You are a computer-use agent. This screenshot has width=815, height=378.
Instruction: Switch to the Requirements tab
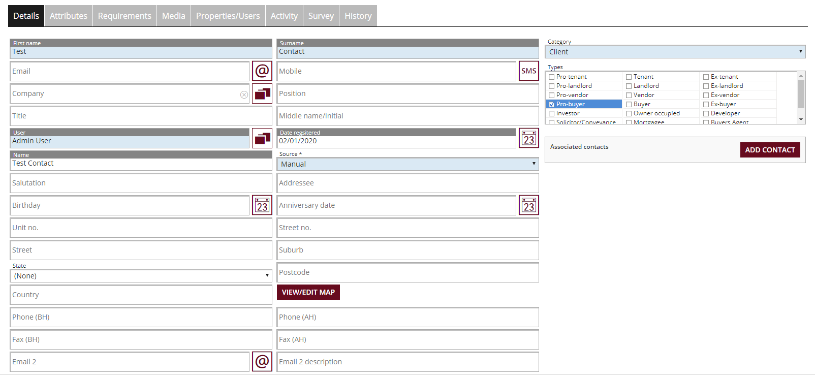pyautogui.click(x=124, y=16)
